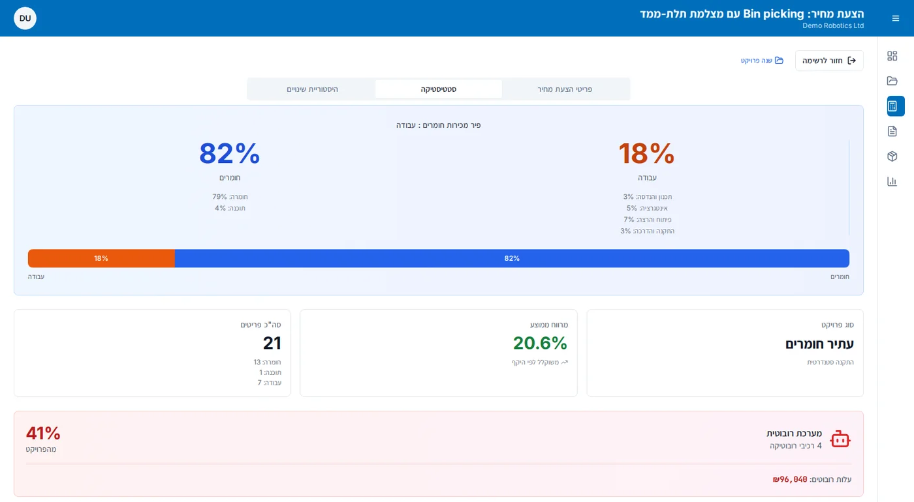Open the documents file icon in sidebar
Viewport: 914px width, 502px height.
click(x=892, y=131)
